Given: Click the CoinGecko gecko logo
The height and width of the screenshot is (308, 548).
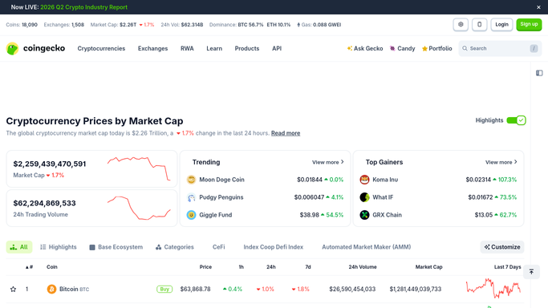Looking at the screenshot, I should 12,49.
